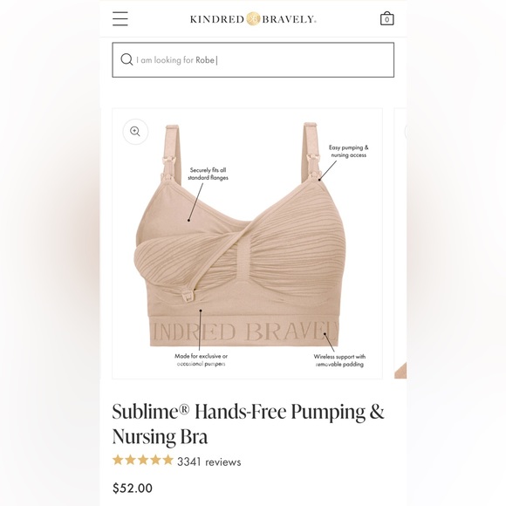Click the search magnifier icon
The height and width of the screenshot is (506, 506).
126,59
